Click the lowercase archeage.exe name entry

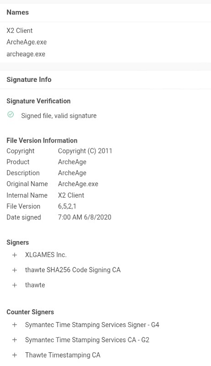(x=26, y=54)
